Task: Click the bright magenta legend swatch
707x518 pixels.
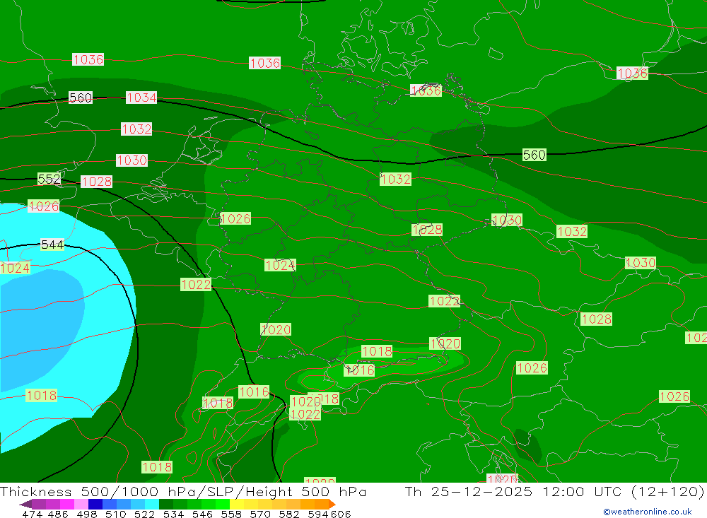Action: tap(67, 504)
